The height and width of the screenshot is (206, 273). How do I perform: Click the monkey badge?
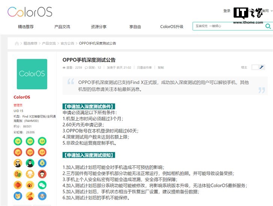(42, 174)
